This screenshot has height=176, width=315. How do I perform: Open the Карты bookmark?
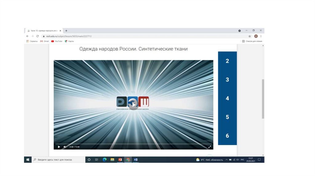click(x=69, y=41)
